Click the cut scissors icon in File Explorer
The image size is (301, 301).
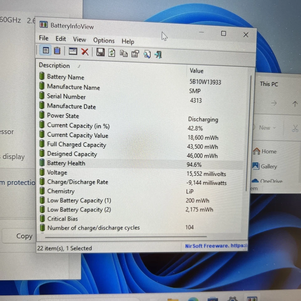[295, 128]
